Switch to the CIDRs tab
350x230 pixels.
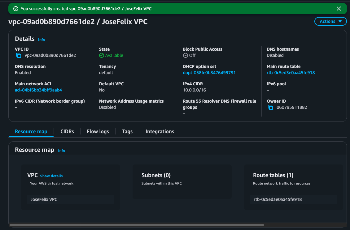[x=67, y=131]
